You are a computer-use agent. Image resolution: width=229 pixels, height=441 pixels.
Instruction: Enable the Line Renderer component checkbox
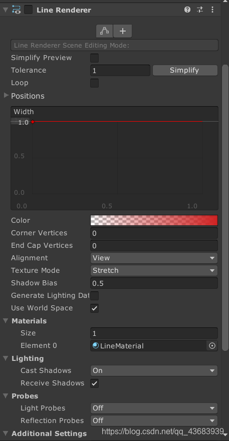[x=28, y=10]
